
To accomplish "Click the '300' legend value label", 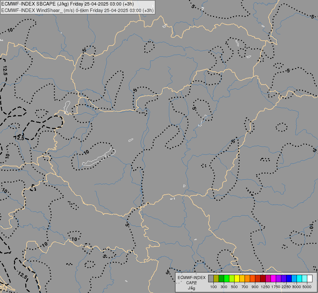I will tap(224, 287).
